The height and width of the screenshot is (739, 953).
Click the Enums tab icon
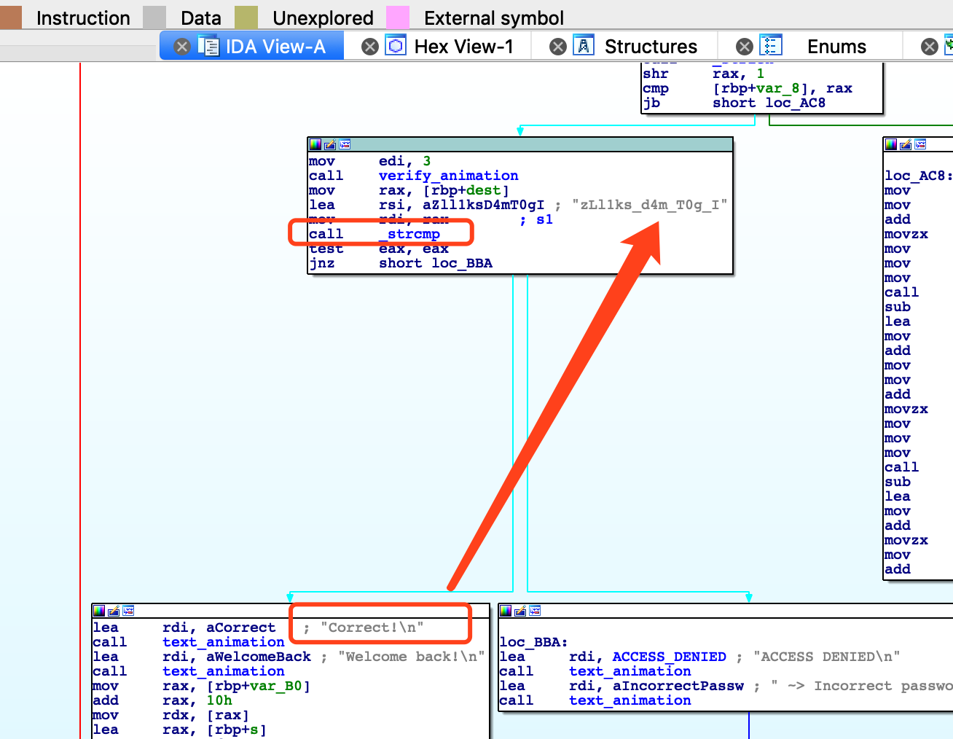coord(771,45)
